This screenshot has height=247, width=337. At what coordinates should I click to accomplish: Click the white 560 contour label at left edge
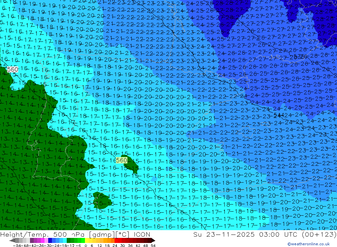click(13, 69)
